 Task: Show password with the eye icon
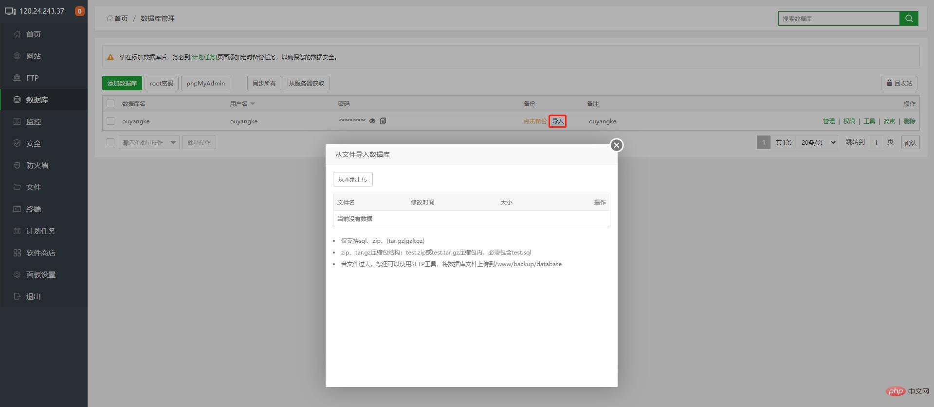click(x=372, y=121)
